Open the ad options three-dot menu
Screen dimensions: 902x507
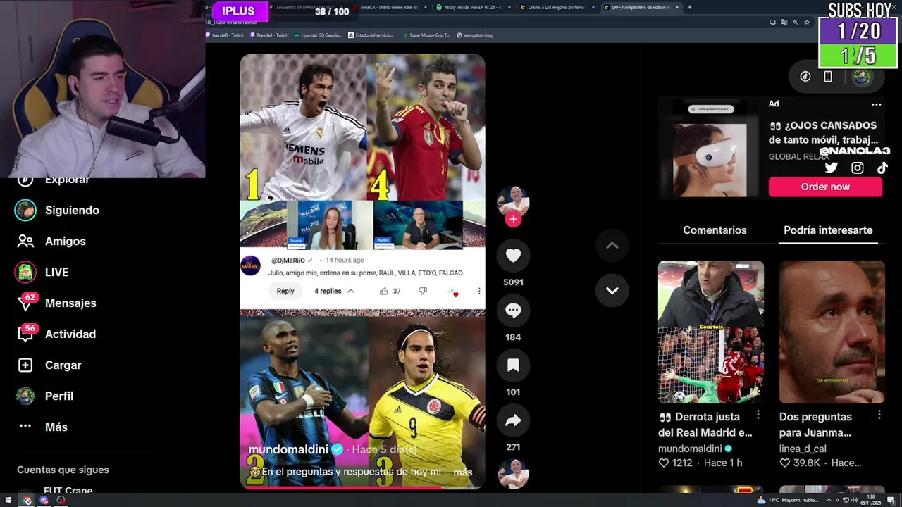click(876, 104)
